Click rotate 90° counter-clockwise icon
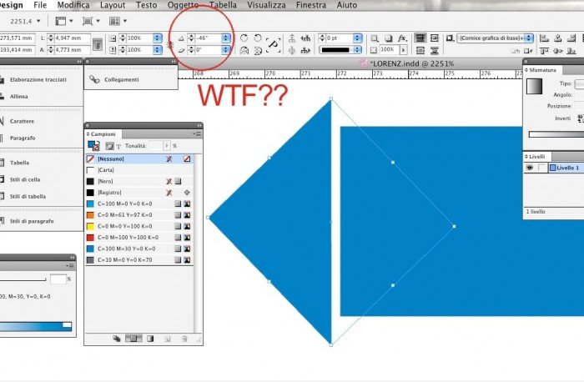The height and width of the screenshot is (382, 584). pos(258,38)
